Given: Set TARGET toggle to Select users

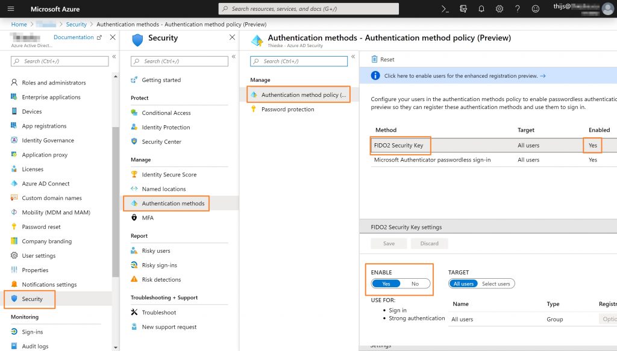Looking at the screenshot, I should click(496, 284).
